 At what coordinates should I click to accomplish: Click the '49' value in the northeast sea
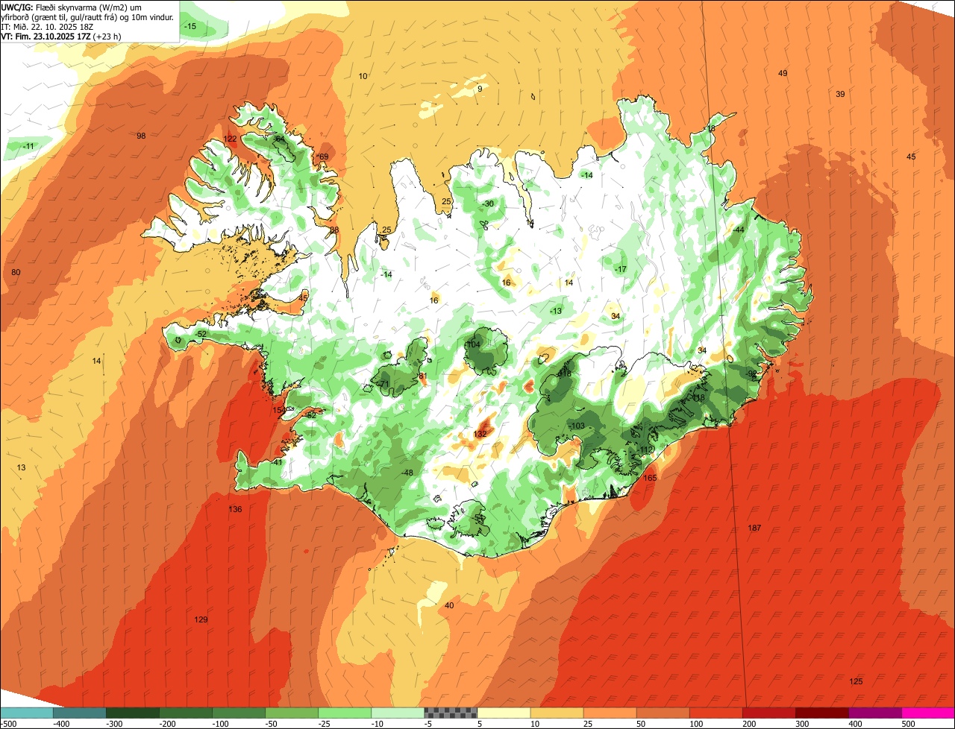[783, 73]
